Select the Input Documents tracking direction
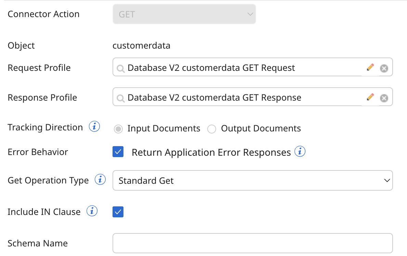This screenshot has width=407, height=256. (118, 129)
